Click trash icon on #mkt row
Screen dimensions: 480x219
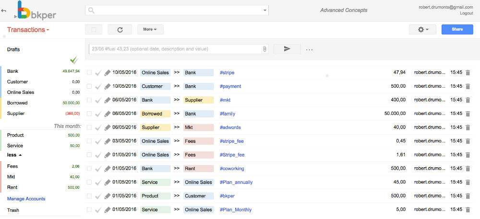(468, 100)
